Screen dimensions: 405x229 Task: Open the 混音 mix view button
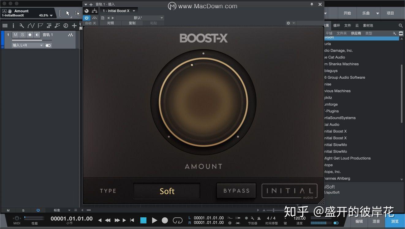(376, 221)
